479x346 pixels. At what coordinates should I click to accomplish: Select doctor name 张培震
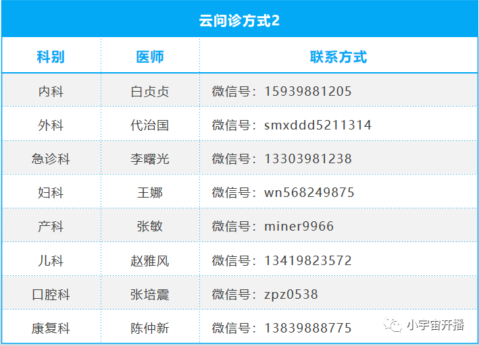pos(150,295)
